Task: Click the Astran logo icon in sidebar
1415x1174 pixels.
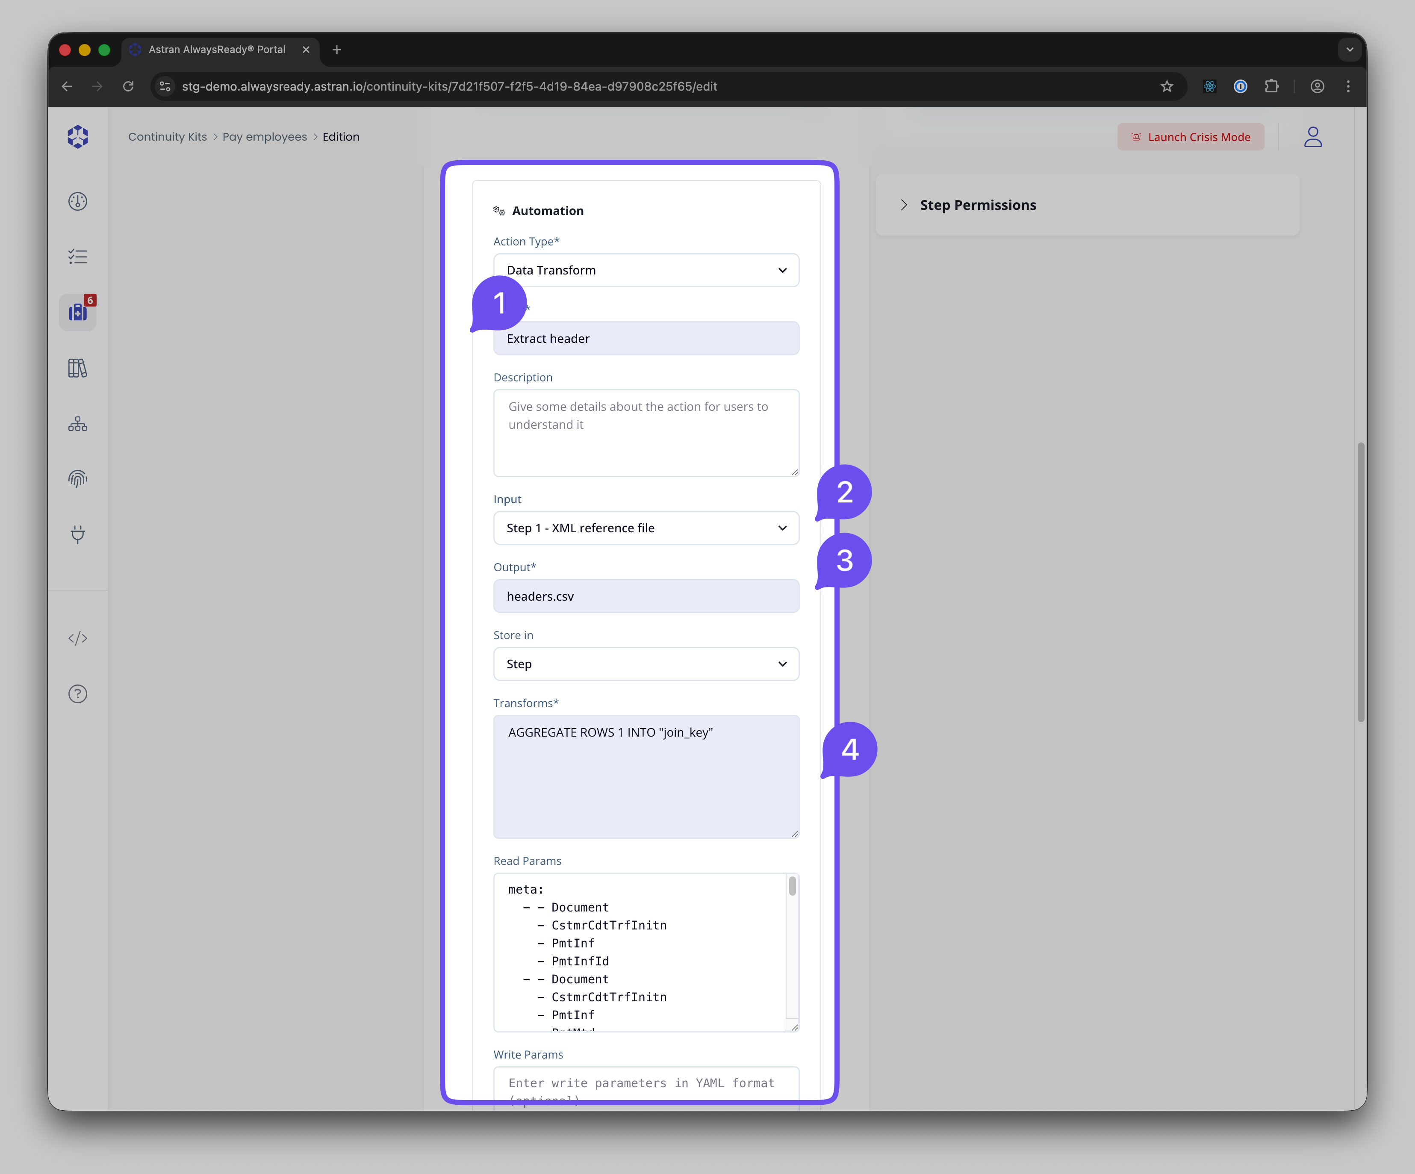Action: [77, 137]
